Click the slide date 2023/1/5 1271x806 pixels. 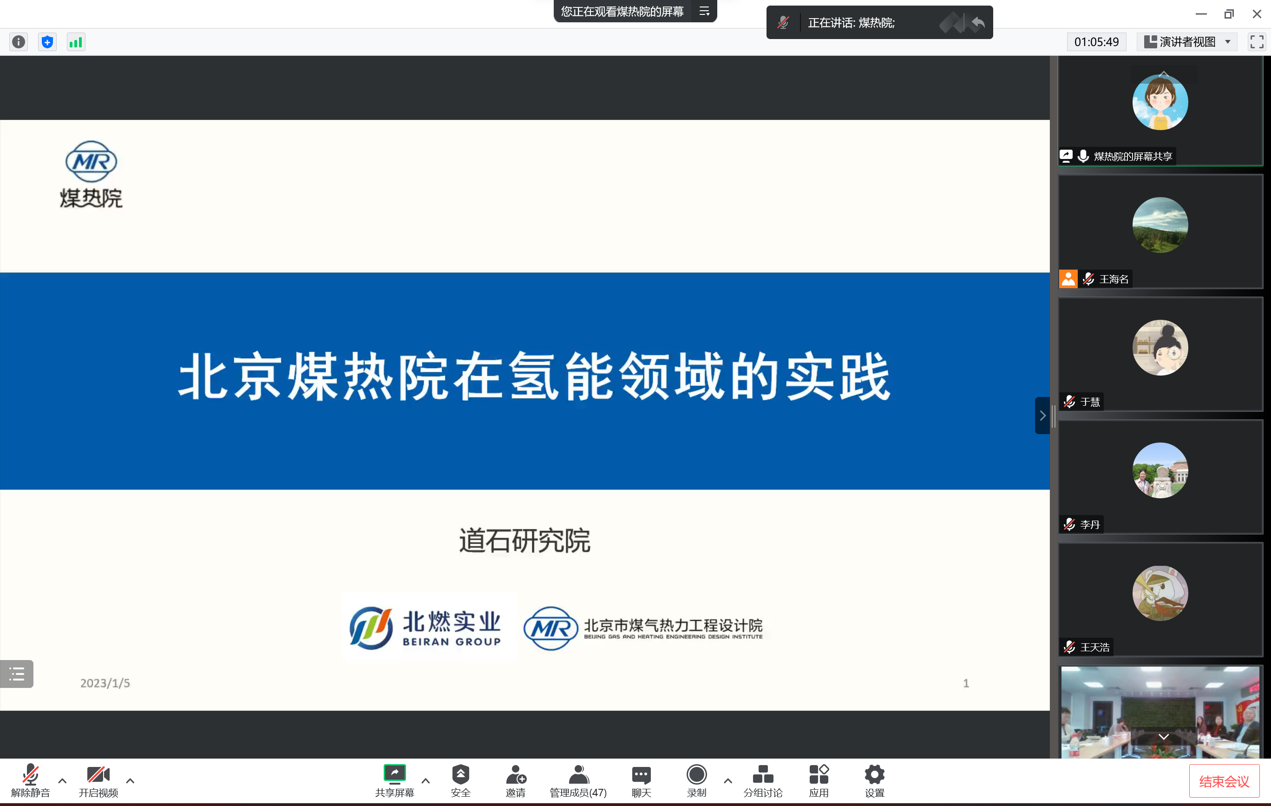point(105,683)
